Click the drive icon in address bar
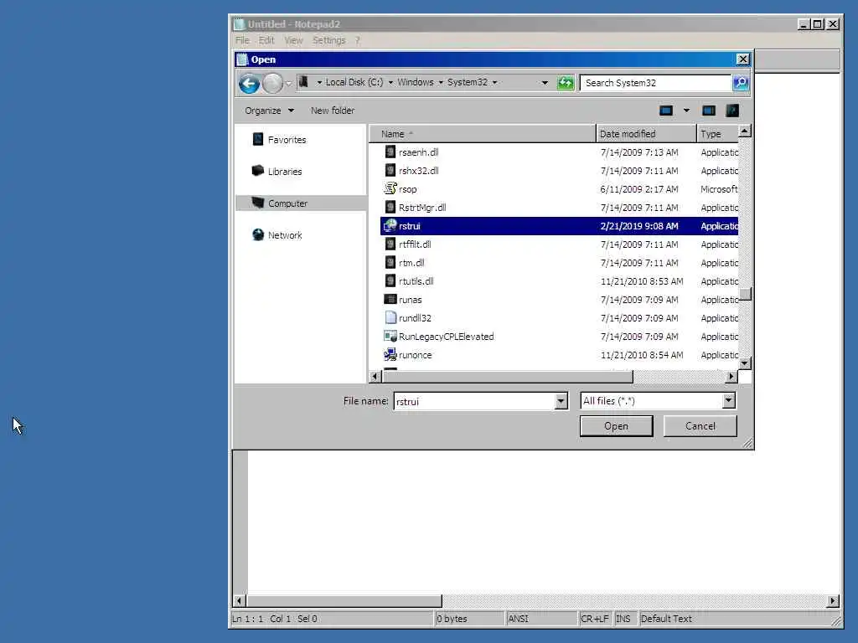858x643 pixels. (304, 82)
